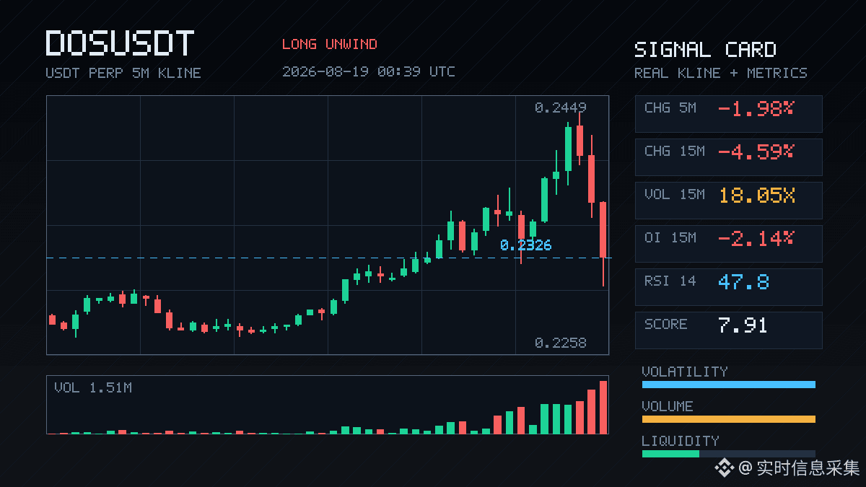This screenshot has width=866, height=487.
Task: Click the DOSUSDT symbol title
Action: pos(120,43)
